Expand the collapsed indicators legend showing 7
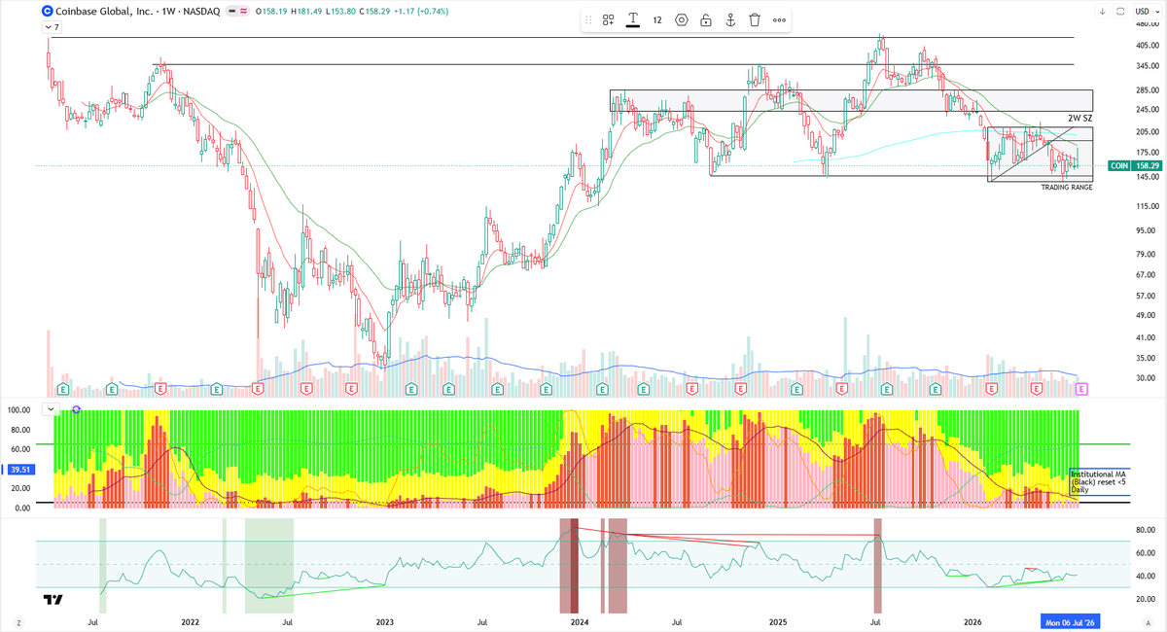The image size is (1167, 632). tap(52, 27)
